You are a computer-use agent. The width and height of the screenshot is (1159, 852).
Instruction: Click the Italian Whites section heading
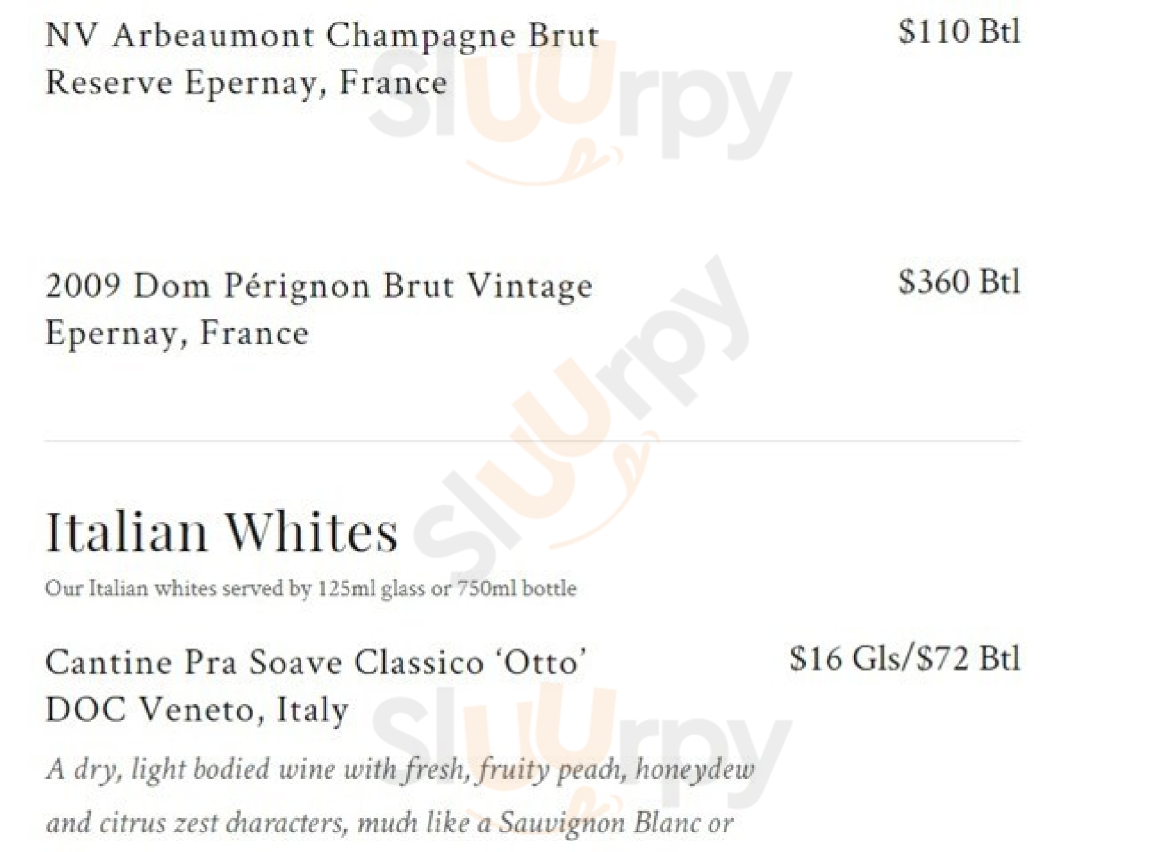point(222,532)
